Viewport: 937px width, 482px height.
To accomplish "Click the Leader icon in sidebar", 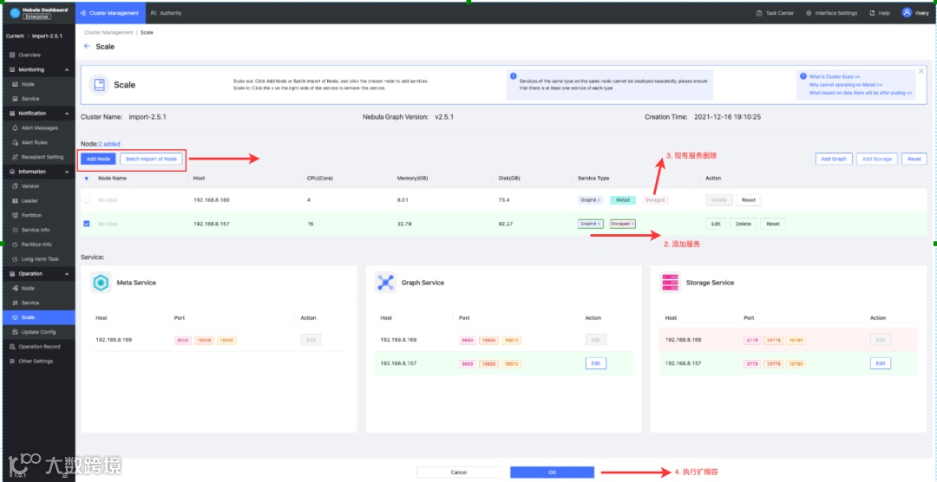I will tap(16, 200).
